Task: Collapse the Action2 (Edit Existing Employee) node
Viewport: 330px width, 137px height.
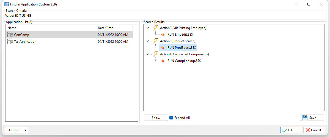Action: click(148, 28)
